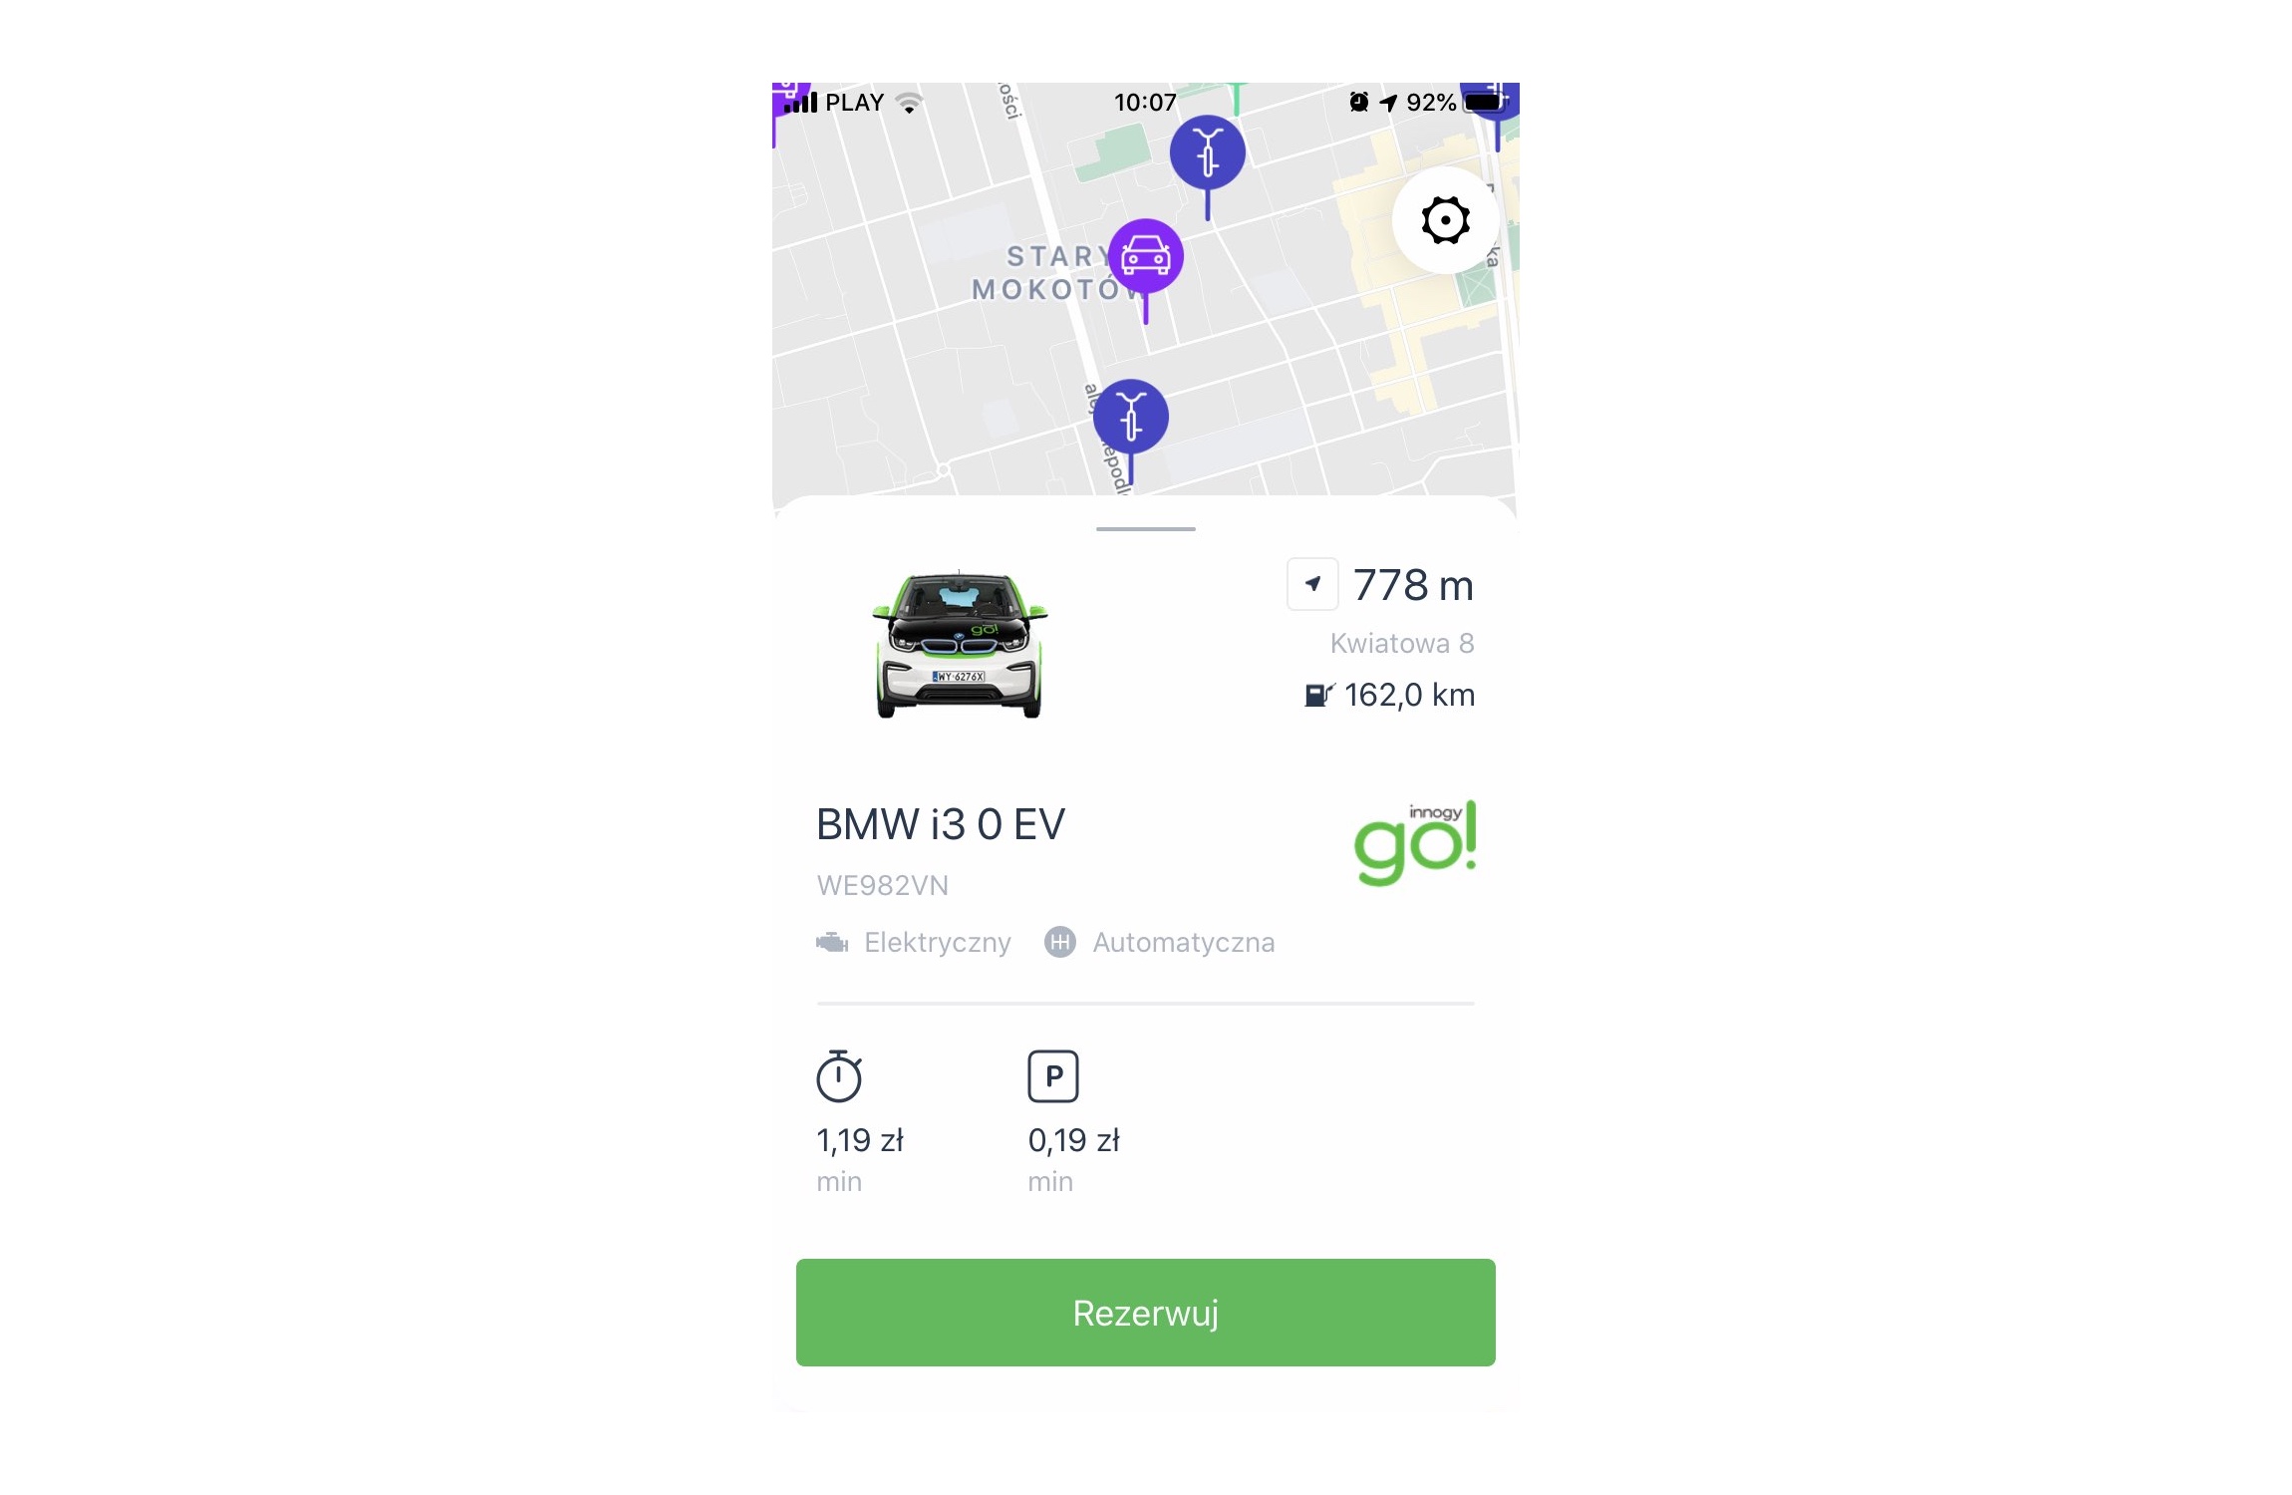The width and height of the screenshot is (2292, 1495).
Task: Tap the innogy go! logo
Action: coord(1415,843)
